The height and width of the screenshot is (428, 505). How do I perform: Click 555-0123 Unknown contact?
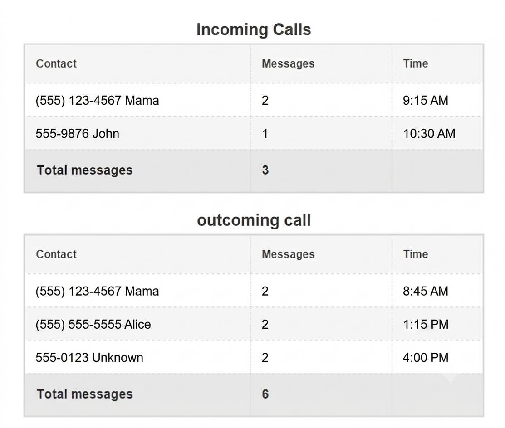pos(89,358)
